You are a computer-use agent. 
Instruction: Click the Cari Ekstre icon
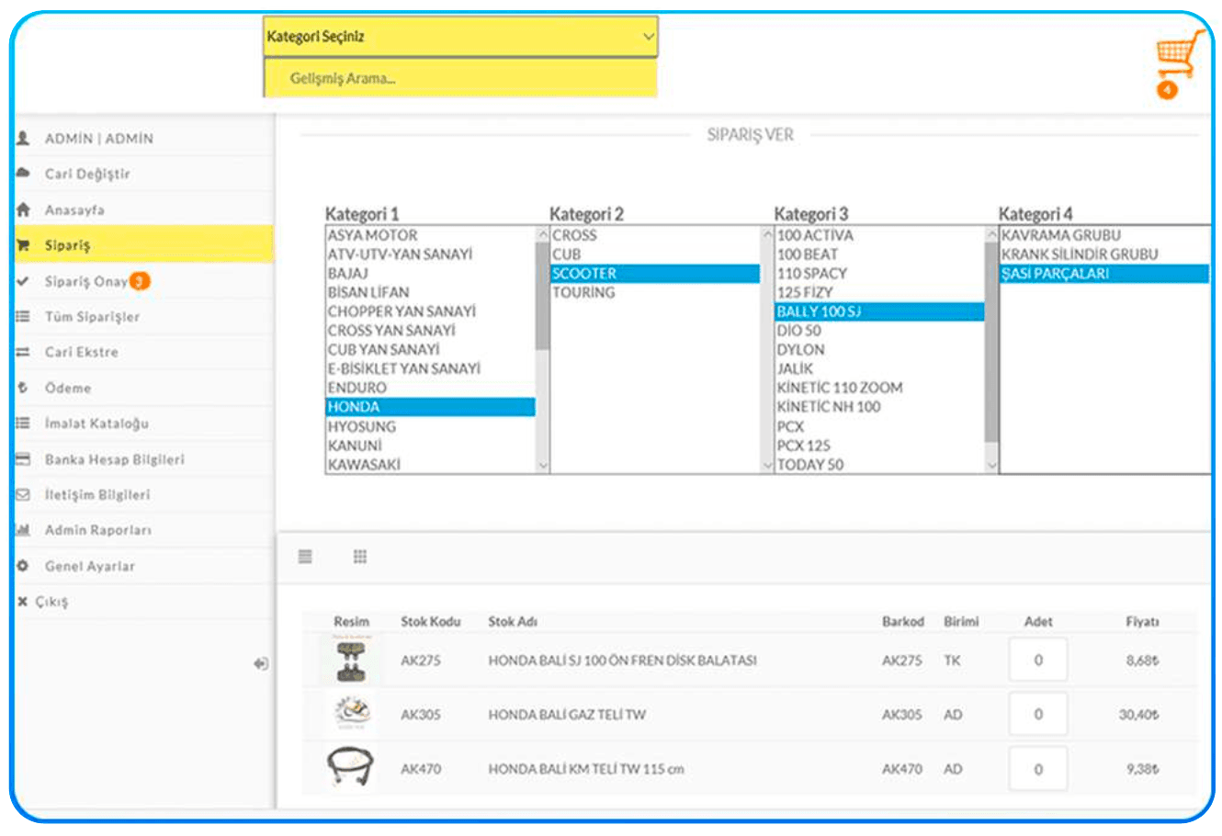[x=24, y=352]
